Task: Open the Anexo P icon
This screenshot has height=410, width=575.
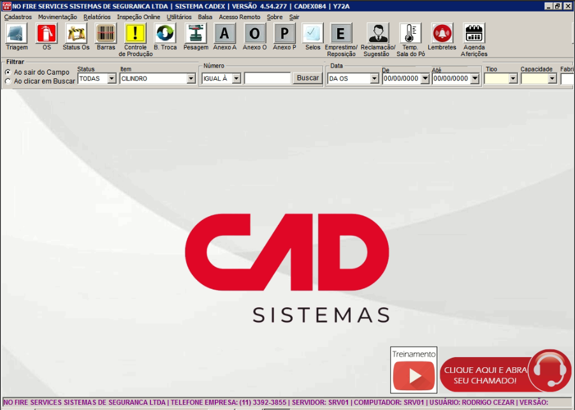Action: point(284,33)
